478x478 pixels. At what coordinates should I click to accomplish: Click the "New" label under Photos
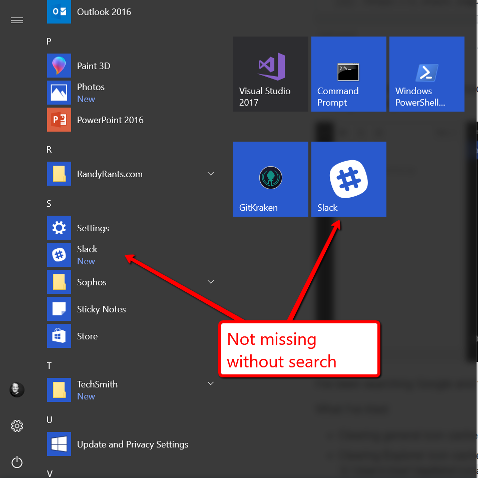(x=86, y=99)
